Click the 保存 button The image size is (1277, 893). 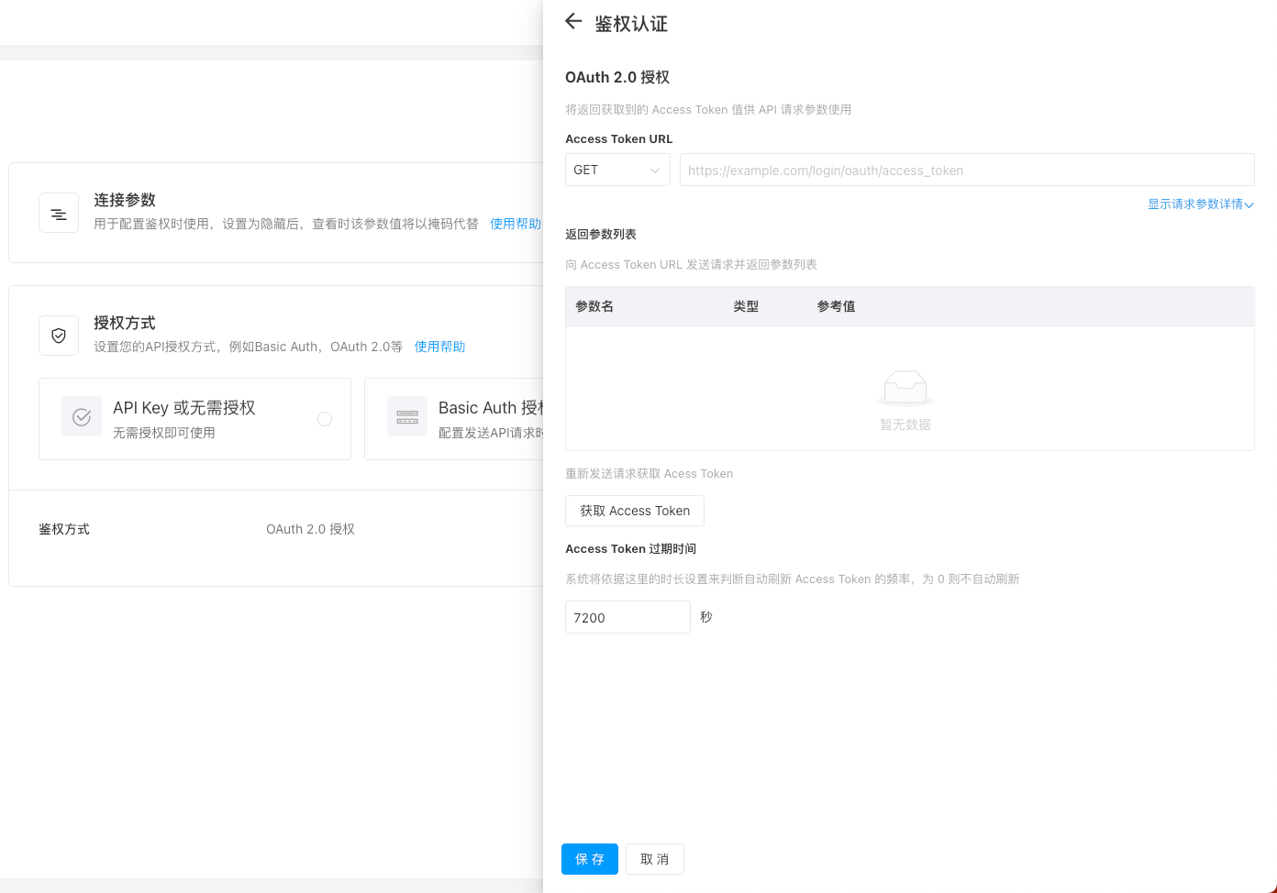coord(589,859)
